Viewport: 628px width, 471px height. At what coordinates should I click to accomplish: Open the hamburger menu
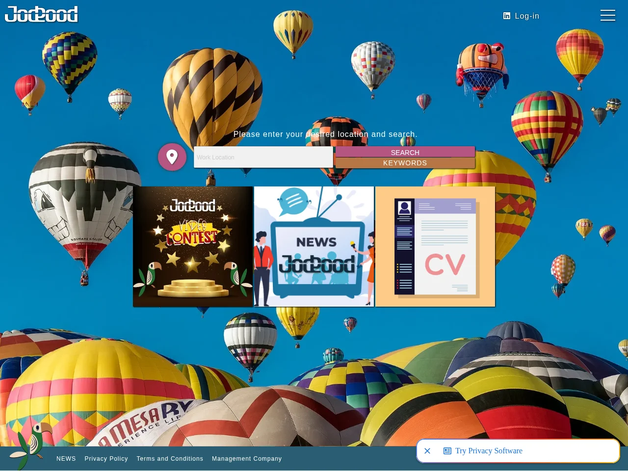click(x=608, y=15)
